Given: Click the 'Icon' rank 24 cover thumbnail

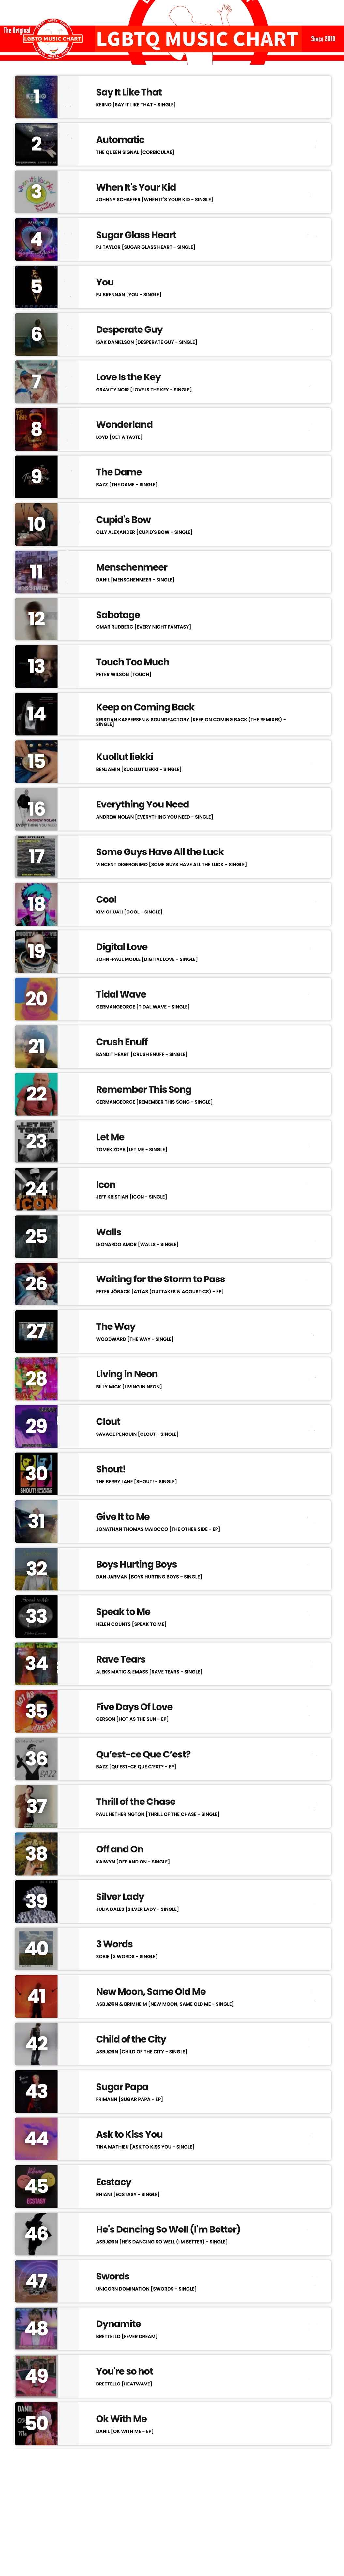Looking at the screenshot, I should click(36, 1188).
